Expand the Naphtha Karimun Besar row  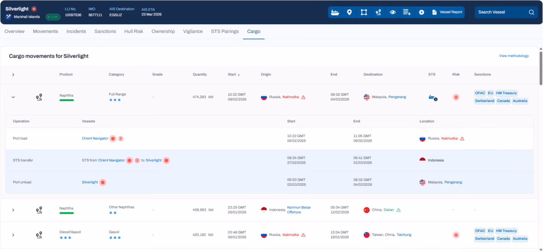tap(13, 210)
